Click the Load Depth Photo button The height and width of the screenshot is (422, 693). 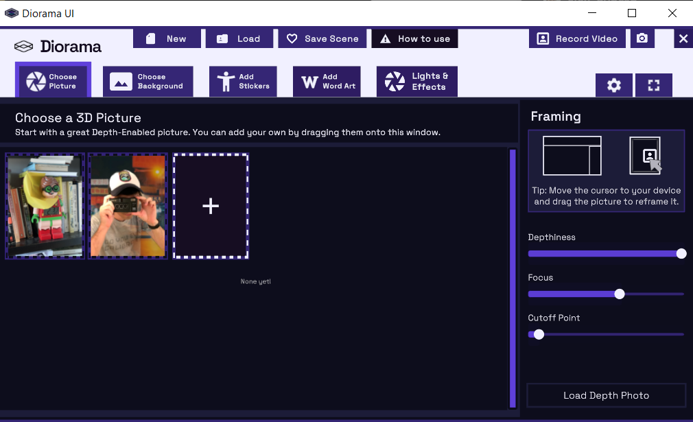(x=606, y=395)
